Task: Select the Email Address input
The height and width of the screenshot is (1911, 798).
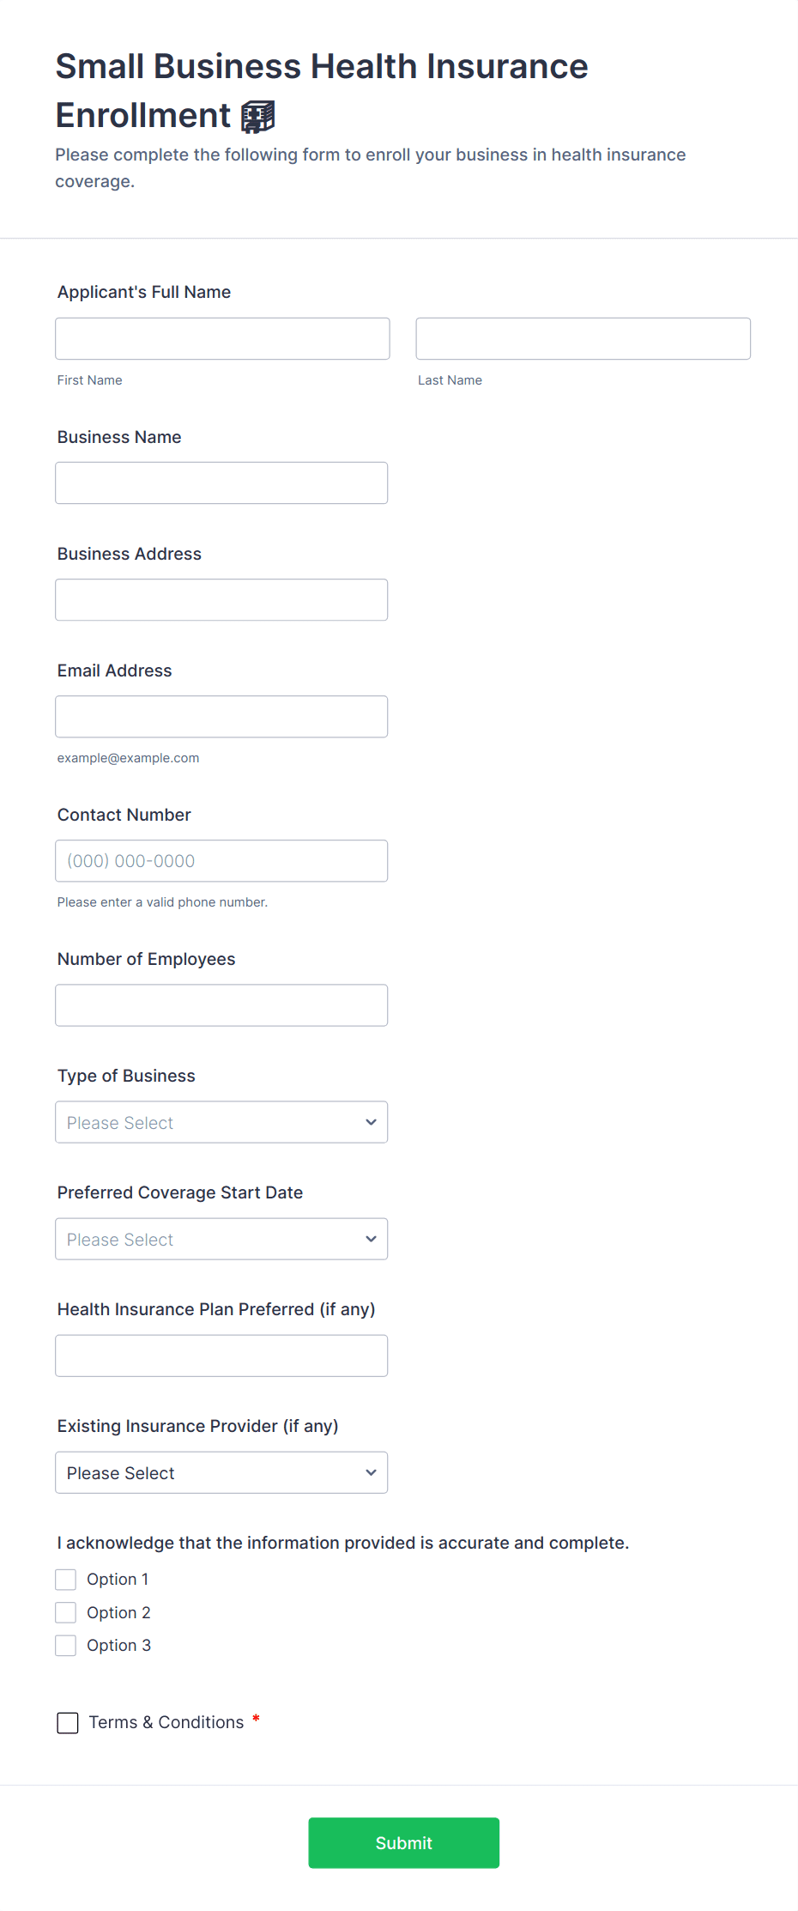Action: [x=221, y=716]
